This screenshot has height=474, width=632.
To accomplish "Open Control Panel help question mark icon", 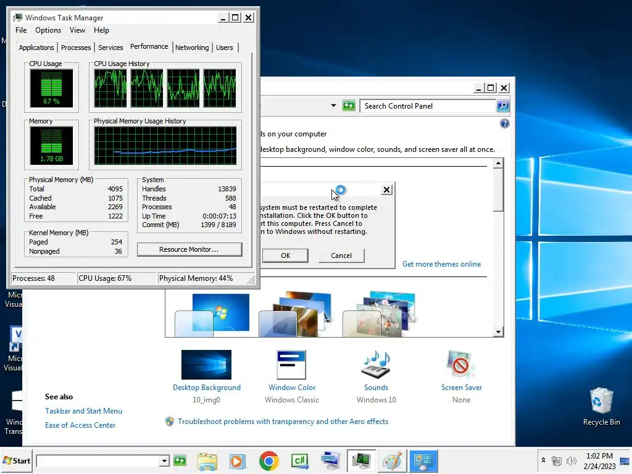I will [x=504, y=123].
